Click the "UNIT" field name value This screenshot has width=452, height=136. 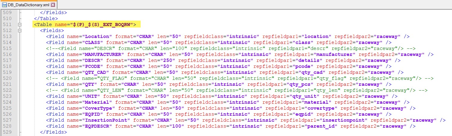[x=91, y=96]
